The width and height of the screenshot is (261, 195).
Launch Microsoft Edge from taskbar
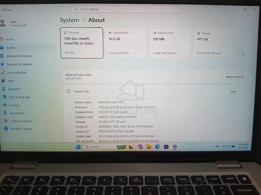[x=157, y=147]
